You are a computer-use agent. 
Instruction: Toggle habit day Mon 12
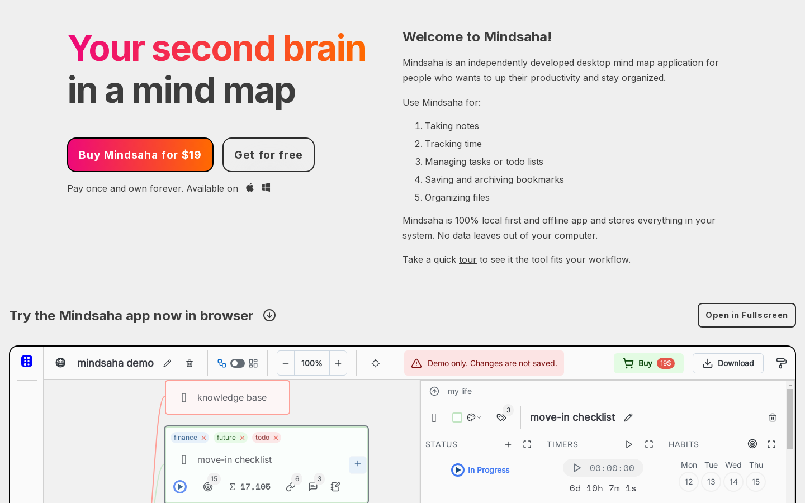[689, 482]
